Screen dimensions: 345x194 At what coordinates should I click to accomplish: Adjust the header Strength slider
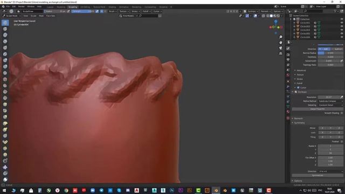click(x=82, y=11)
